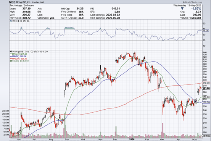Click the May month label on time axis

(195, 139)
